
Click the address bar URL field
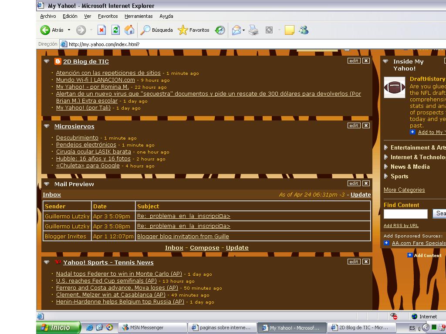[253, 44]
